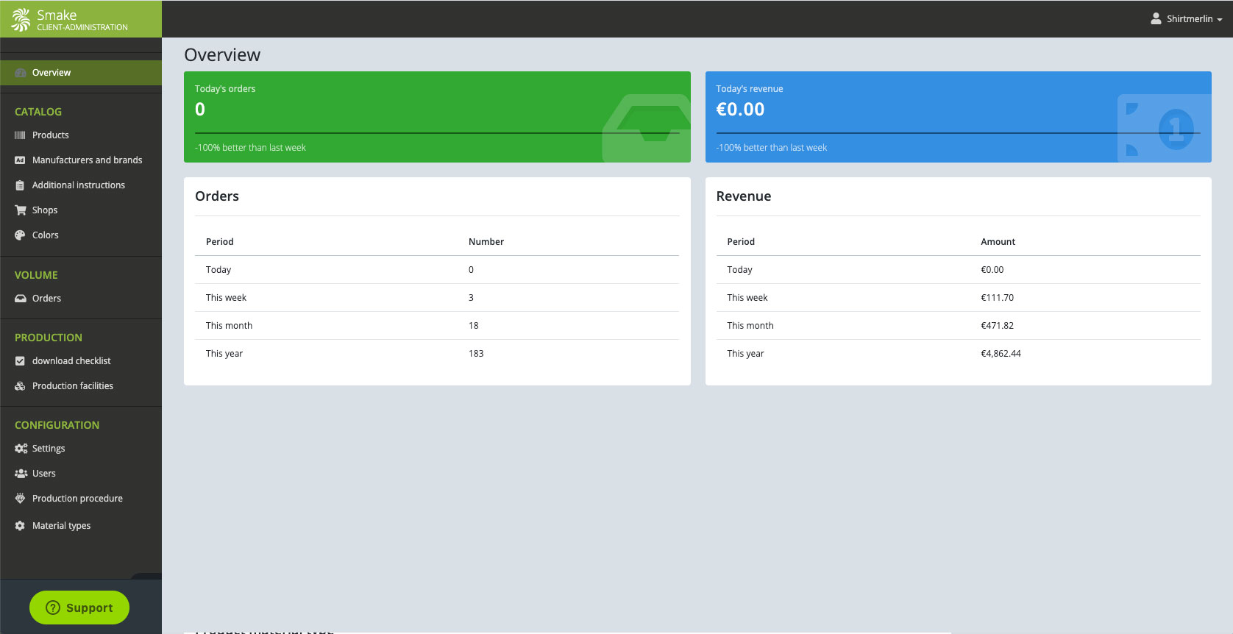This screenshot has height=634, width=1233.
Task: Click the CONFIGURATION section heading
Action: pyautogui.click(x=57, y=425)
